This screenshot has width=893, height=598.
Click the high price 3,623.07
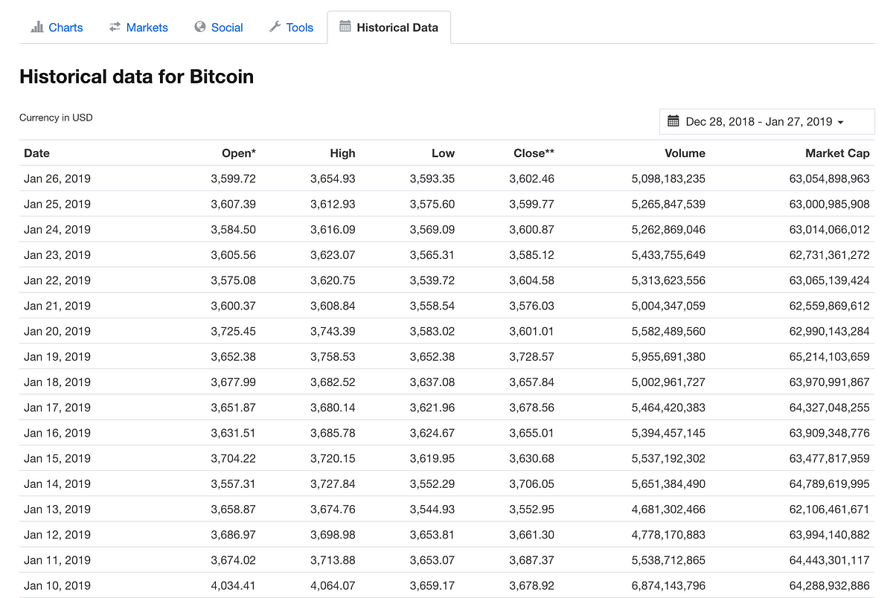(333, 254)
